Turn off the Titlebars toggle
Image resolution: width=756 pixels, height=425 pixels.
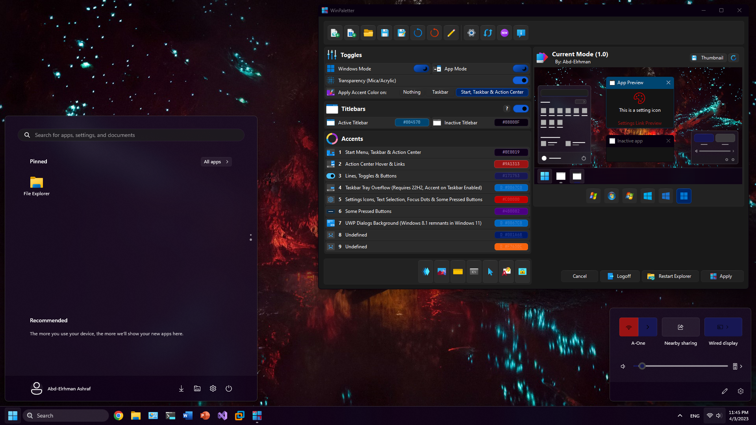(520, 109)
